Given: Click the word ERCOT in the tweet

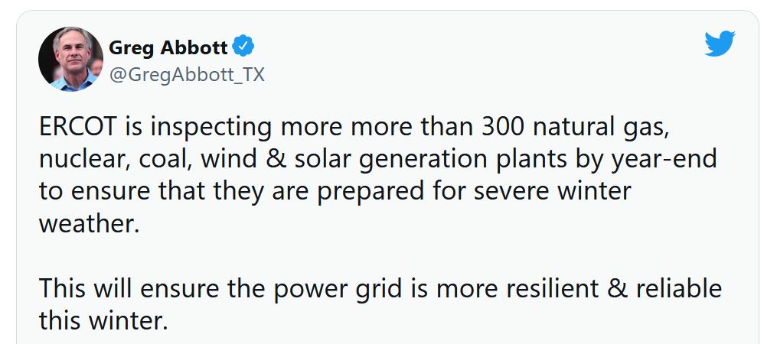Looking at the screenshot, I should tap(77, 127).
